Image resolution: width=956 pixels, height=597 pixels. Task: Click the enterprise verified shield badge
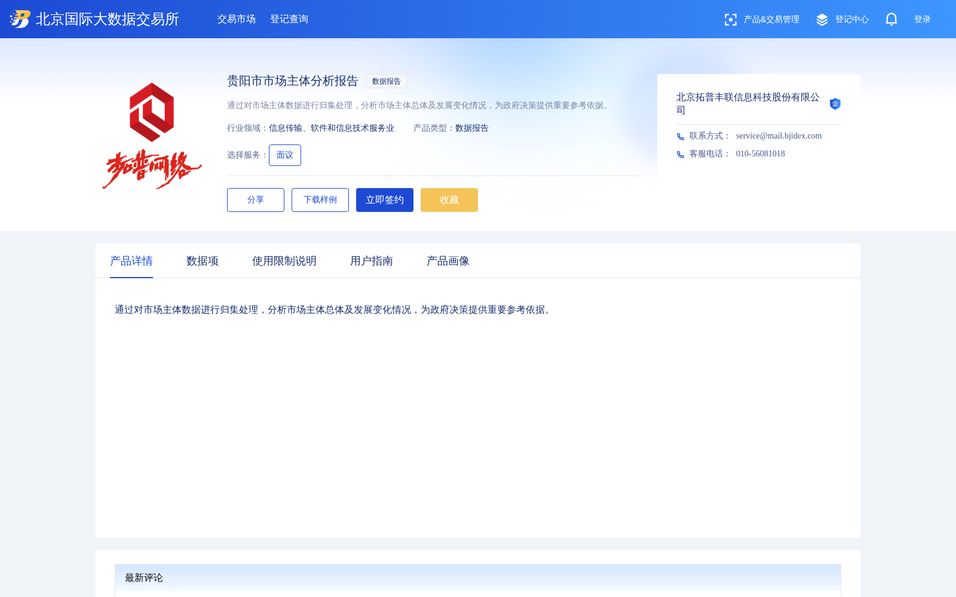pyautogui.click(x=835, y=104)
